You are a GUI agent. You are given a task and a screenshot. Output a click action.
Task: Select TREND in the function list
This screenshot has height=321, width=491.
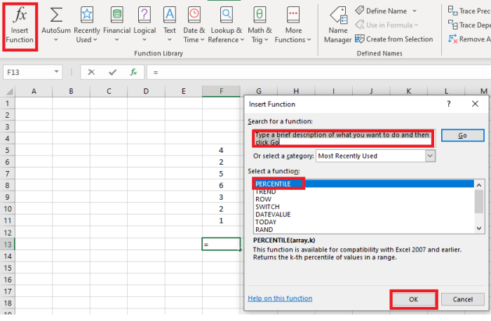click(363, 192)
